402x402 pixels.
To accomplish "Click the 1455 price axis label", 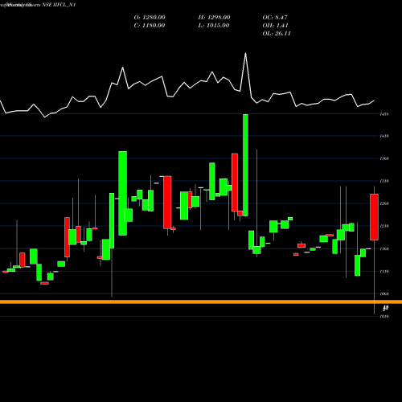I will pyautogui.click(x=384, y=114).
